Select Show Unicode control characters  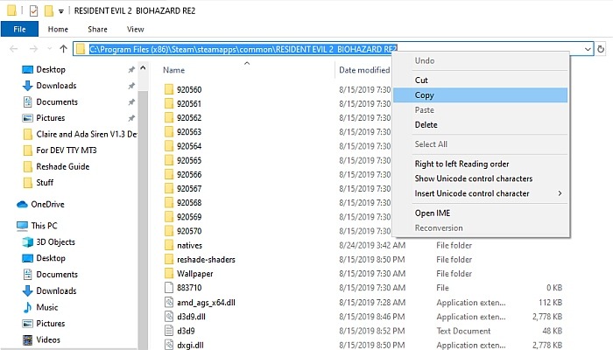[480, 178]
